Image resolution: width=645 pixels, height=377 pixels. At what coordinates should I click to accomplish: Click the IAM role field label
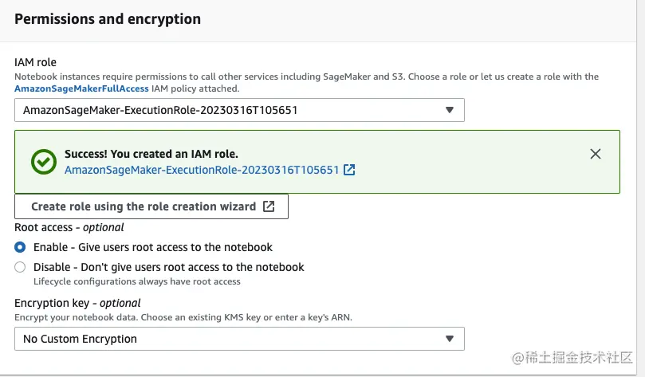35,62
